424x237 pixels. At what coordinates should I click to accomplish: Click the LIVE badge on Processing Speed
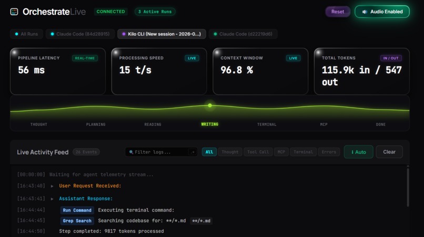(x=192, y=58)
